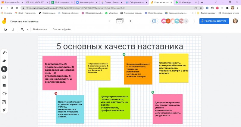Select the Pen tool in the left toolbar
This screenshot has width=241, height=127.
(x=4, y=53)
